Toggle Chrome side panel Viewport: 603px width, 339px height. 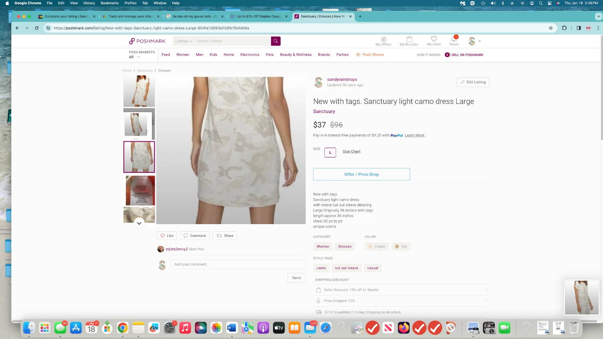pyautogui.click(x=579, y=28)
